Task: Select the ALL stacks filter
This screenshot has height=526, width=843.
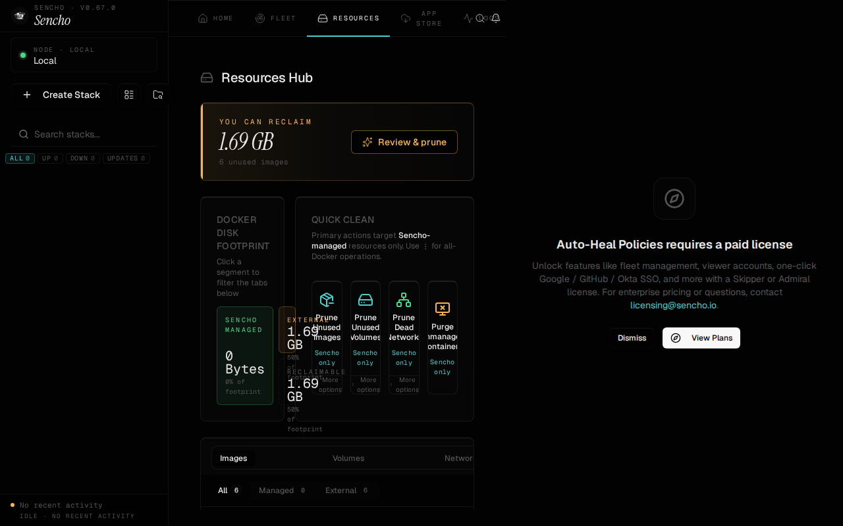Action: click(x=20, y=158)
